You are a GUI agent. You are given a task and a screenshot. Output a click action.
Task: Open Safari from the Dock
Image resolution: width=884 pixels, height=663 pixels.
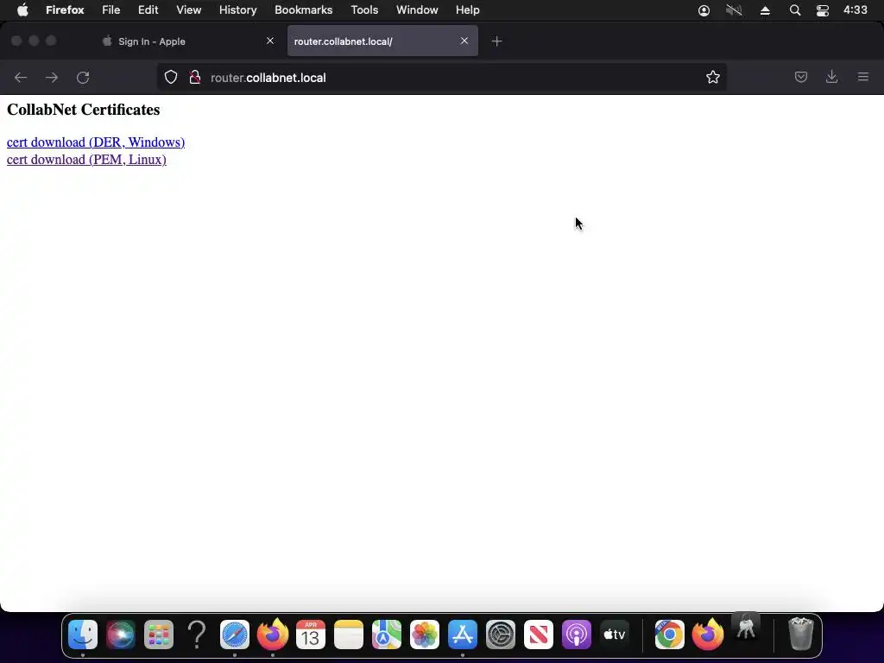pyautogui.click(x=235, y=635)
